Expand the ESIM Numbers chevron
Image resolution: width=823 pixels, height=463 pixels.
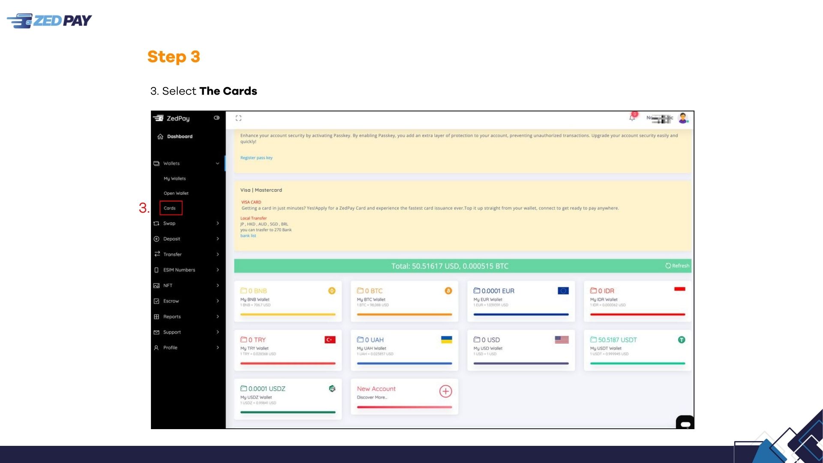[218, 270]
